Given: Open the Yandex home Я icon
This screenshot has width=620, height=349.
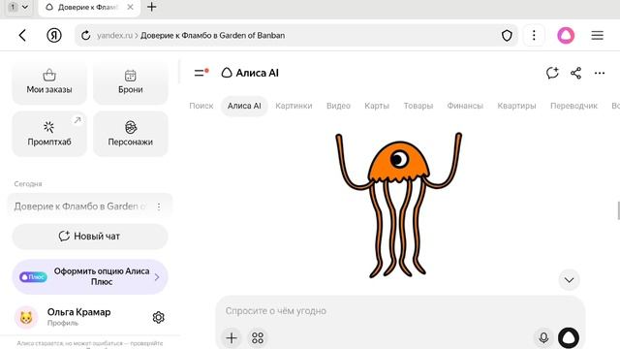Looking at the screenshot, I should tap(54, 35).
